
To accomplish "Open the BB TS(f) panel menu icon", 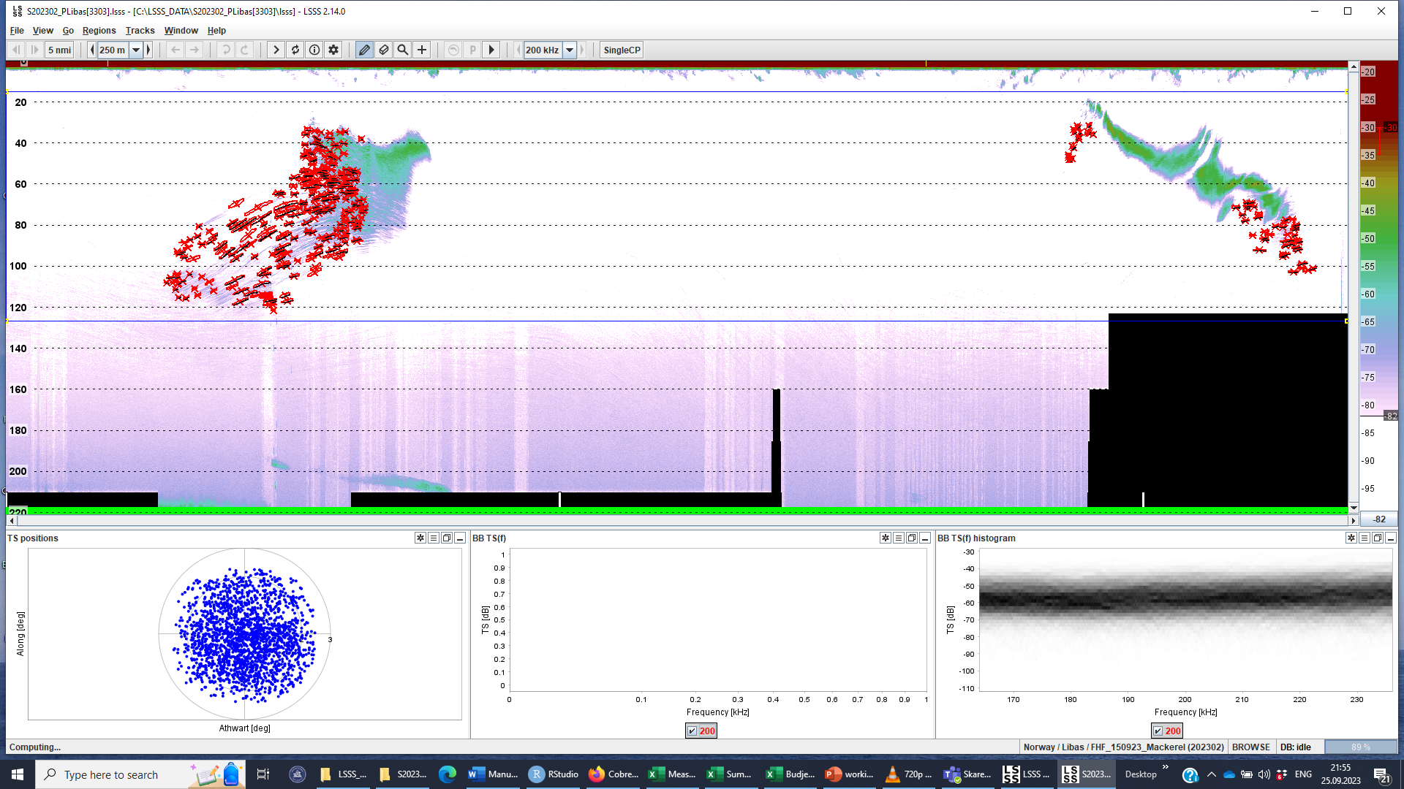I will point(897,538).
